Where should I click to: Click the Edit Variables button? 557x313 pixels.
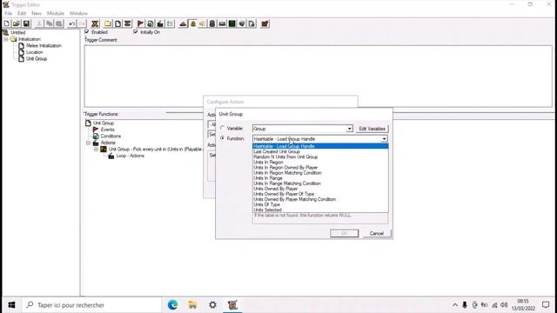[x=372, y=129]
